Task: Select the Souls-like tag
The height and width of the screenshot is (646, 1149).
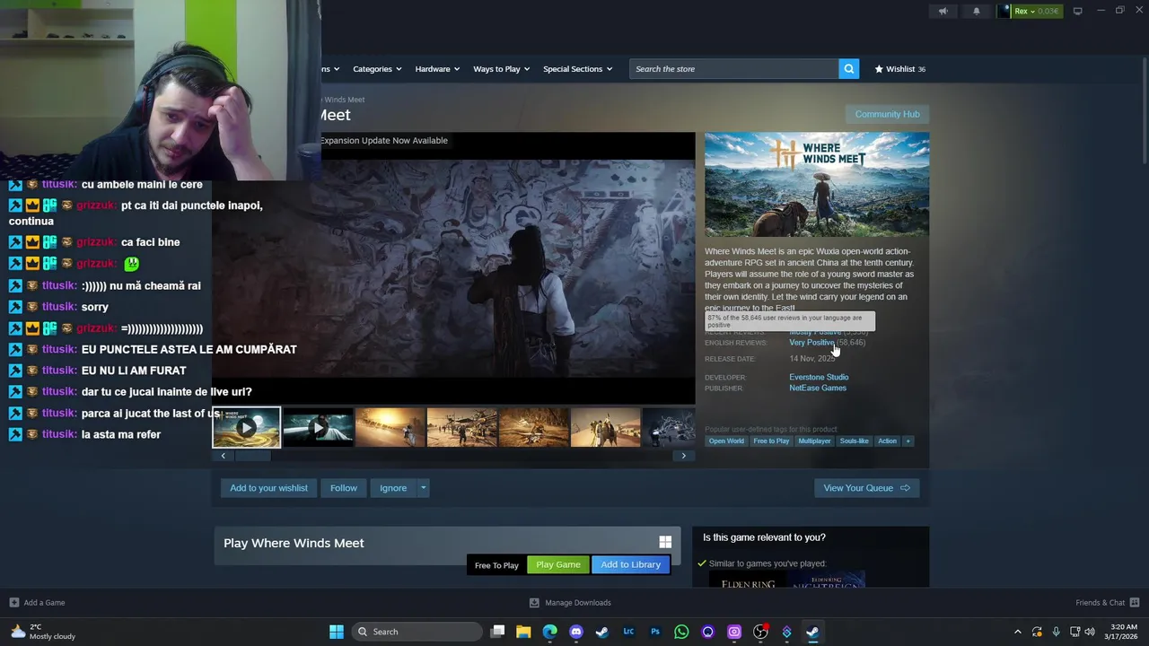Action: pos(855,441)
